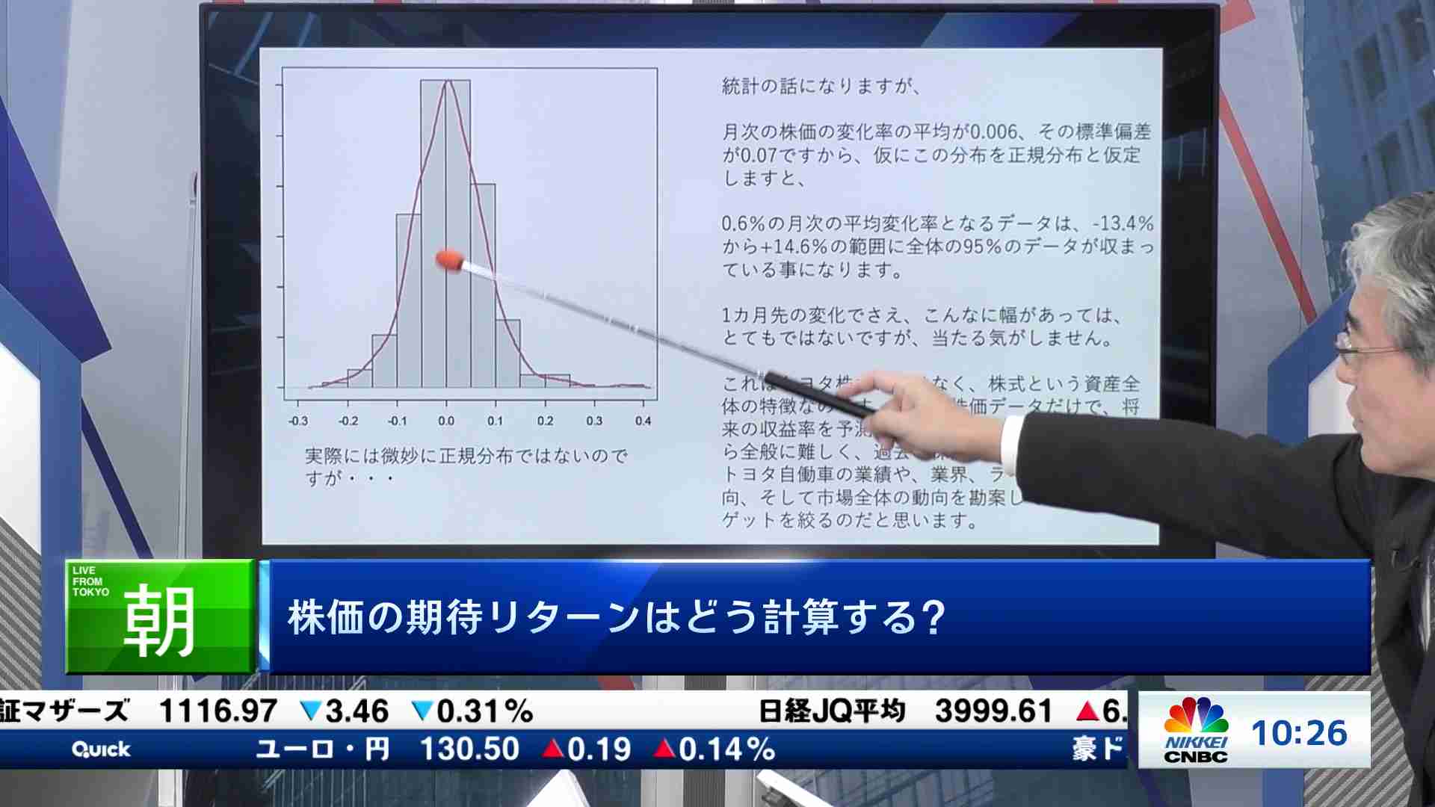Click the 1116.97 Mothers index value
The width and height of the screenshot is (1435, 807).
[x=217, y=711]
